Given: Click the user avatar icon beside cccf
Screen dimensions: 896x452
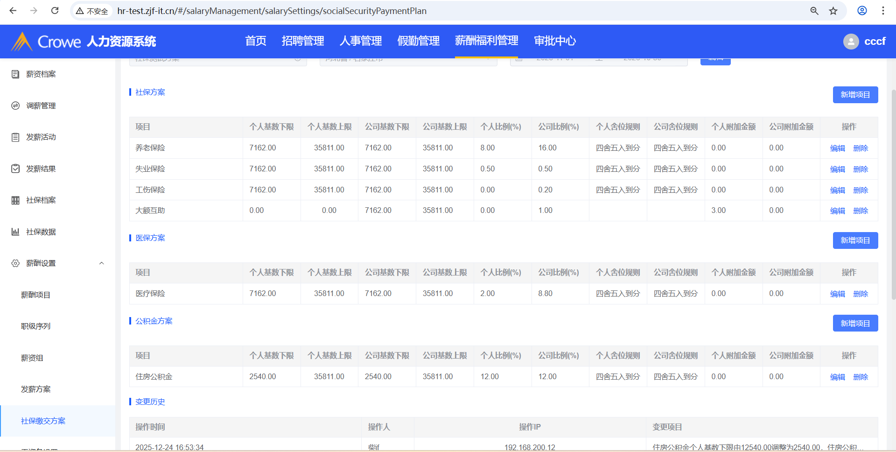Looking at the screenshot, I should click(x=851, y=42).
